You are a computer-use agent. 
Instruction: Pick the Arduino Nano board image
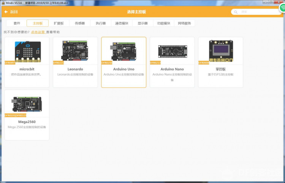(173, 51)
